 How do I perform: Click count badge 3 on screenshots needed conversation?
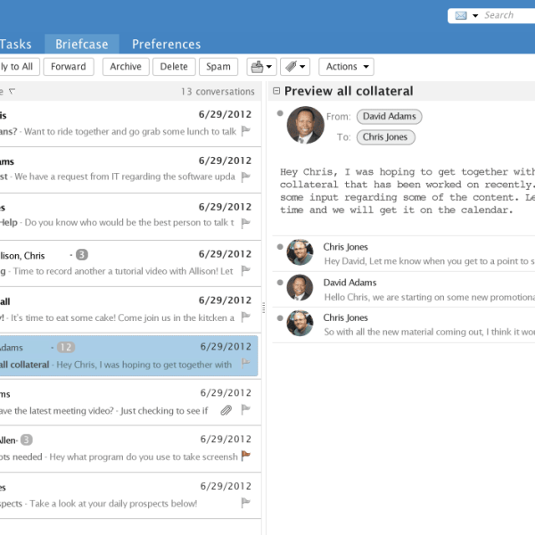[x=27, y=440]
